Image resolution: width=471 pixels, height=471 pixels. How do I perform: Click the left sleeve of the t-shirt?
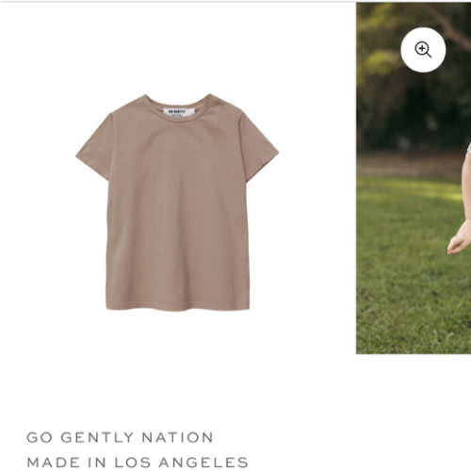[x=94, y=149]
